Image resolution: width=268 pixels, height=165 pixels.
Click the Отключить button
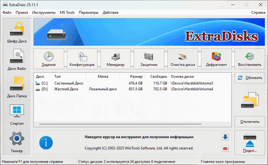click(250, 122)
